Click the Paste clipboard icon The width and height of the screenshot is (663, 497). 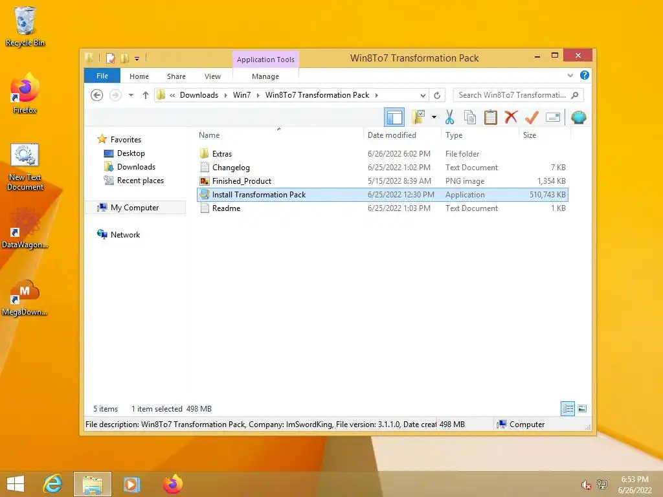click(x=491, y=117)
